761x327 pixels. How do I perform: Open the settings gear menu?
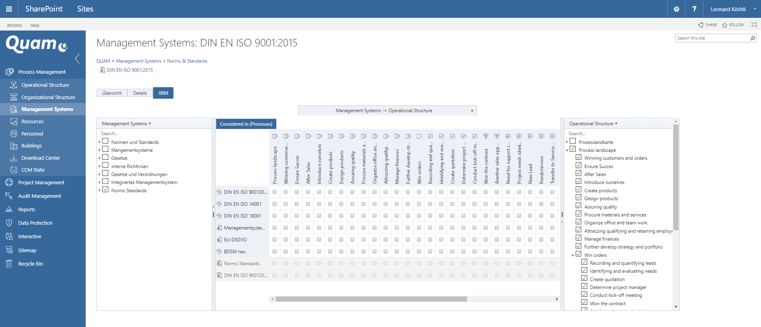pyautogui.click(x=676, y=9)
